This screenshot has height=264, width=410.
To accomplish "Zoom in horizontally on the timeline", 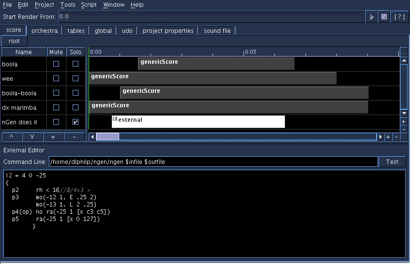I will (388, 137).
